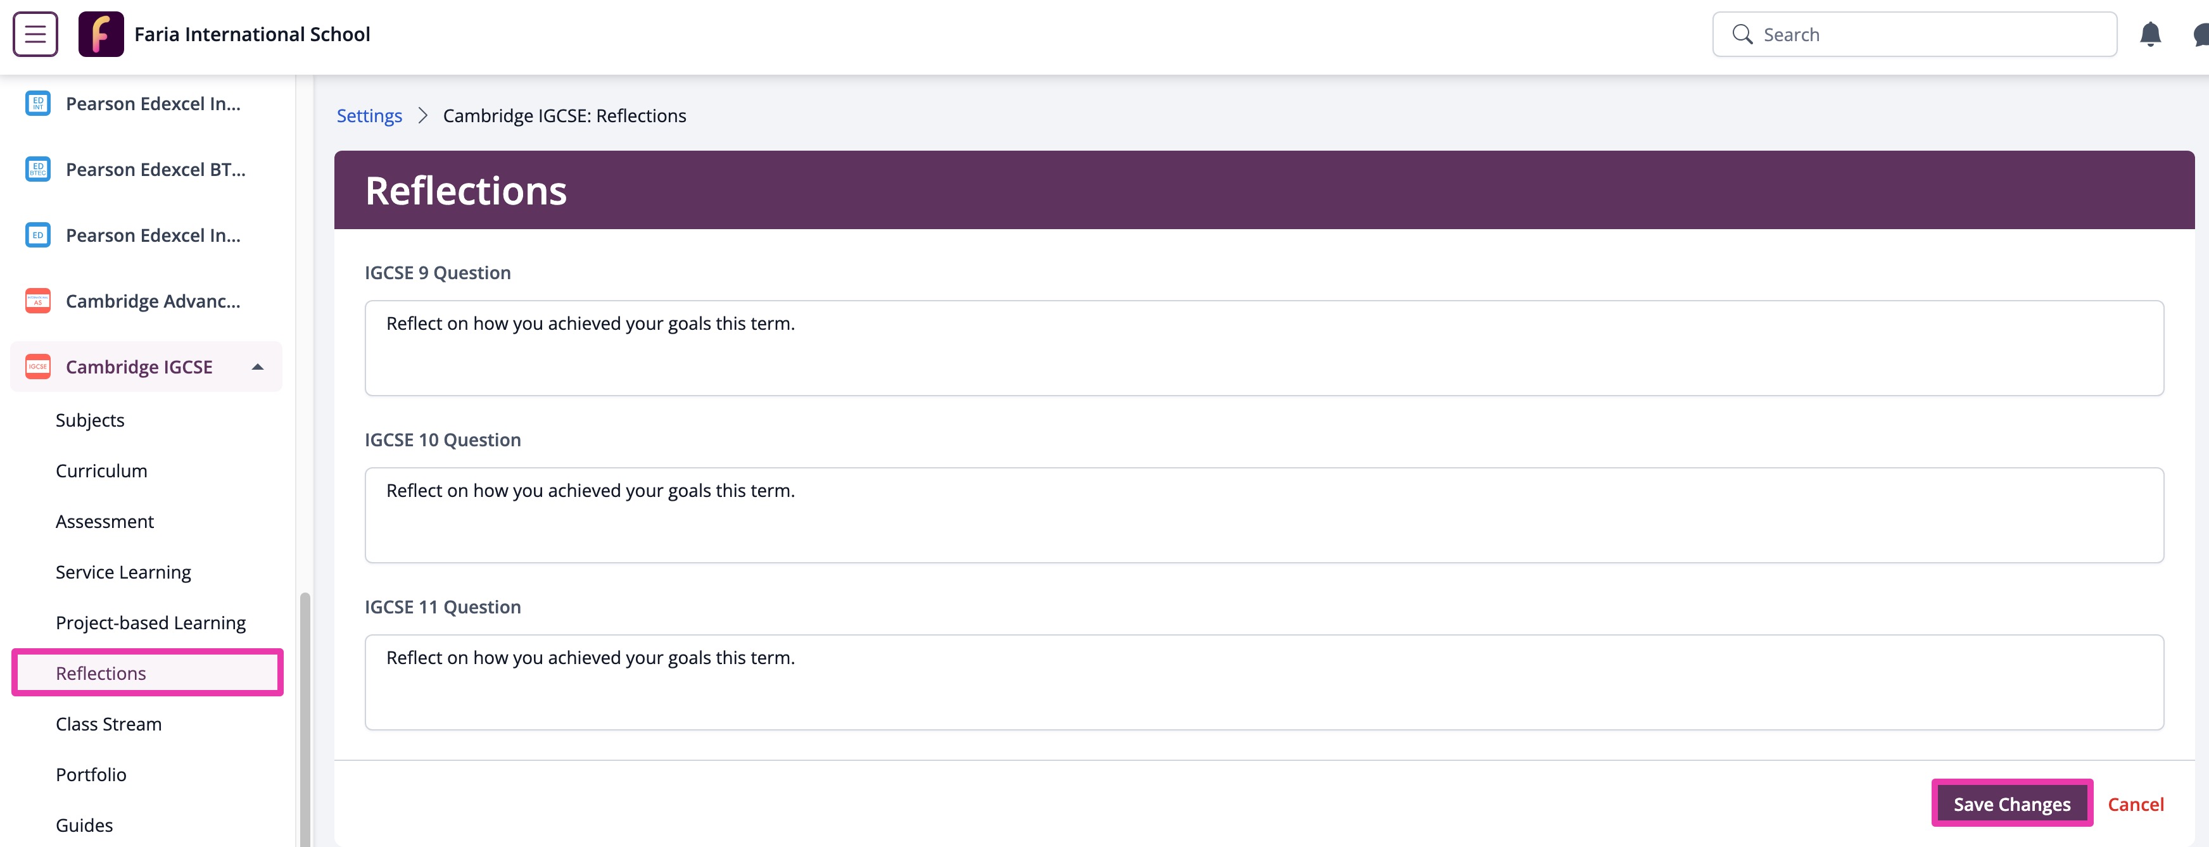The width and height of the screenshot is (2209, 847).
Task: Click Cancel to discard changes
Action: tap(2136, 803)
